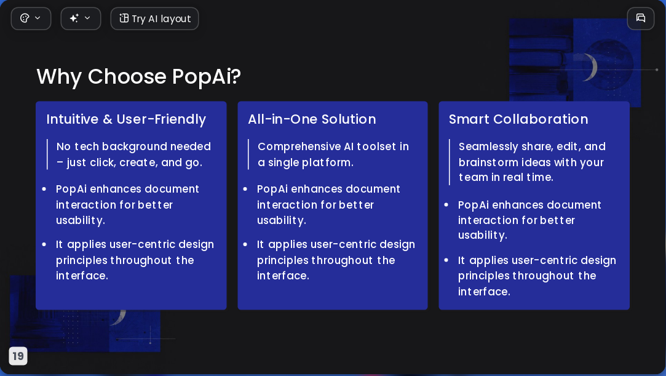The width and height of the screenshot is (666, 376).
Task: Select the All-in-One Solution heading
Action: [x=312, y=119]
